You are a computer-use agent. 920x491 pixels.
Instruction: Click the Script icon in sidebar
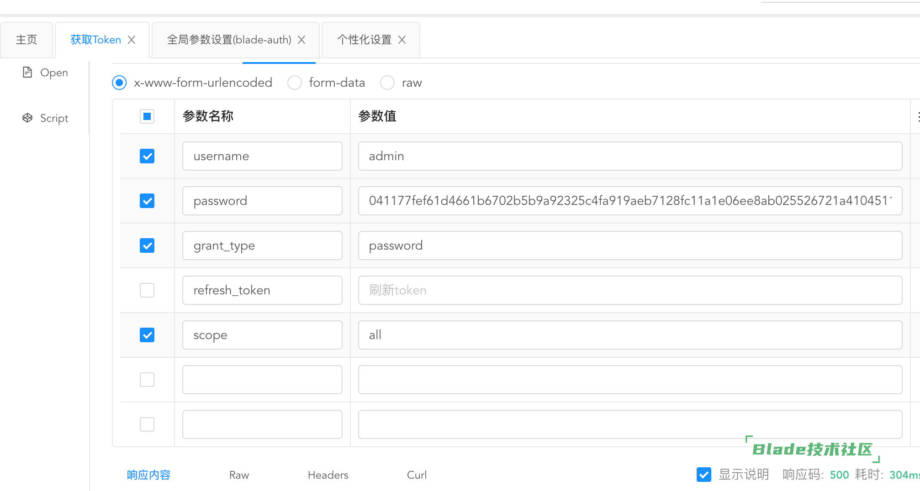27,118
